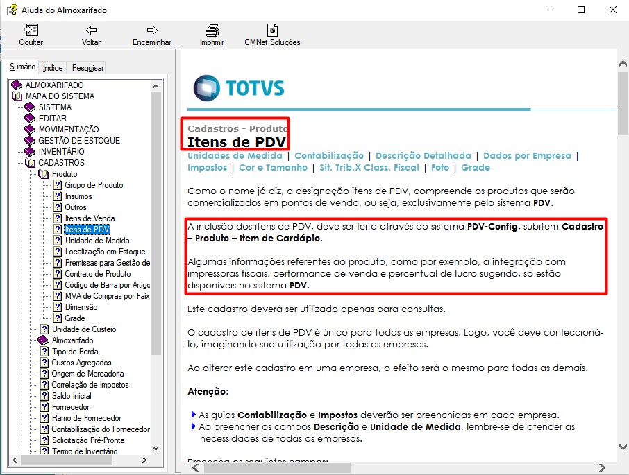Open the Descrição Detalhada link
This screenshot has width=629, height=475.
point(423,155)
